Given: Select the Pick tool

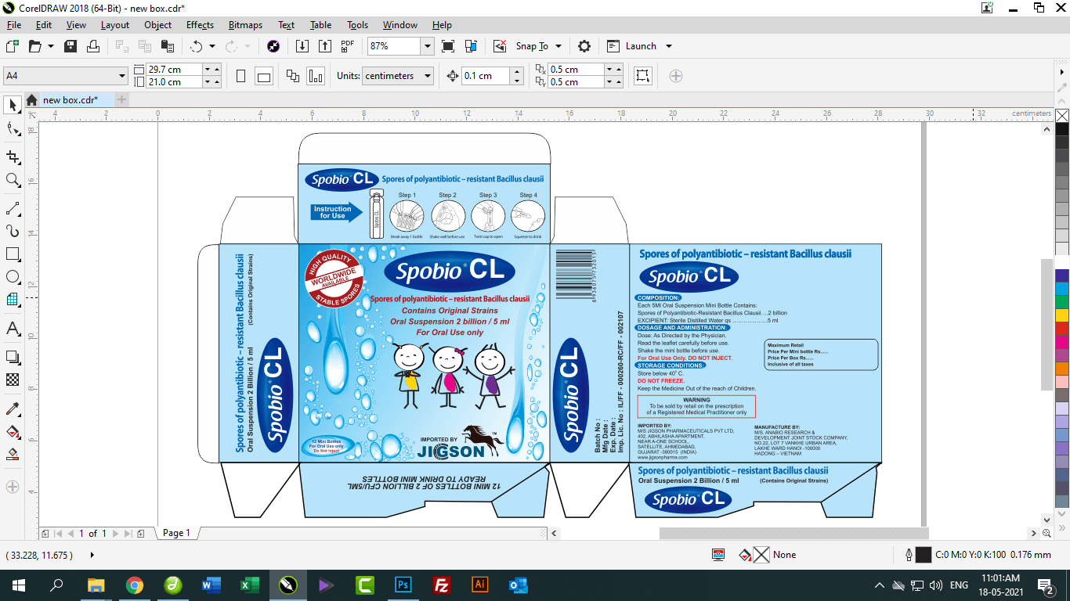Looking at the screenshot, I should coord(13,105).
